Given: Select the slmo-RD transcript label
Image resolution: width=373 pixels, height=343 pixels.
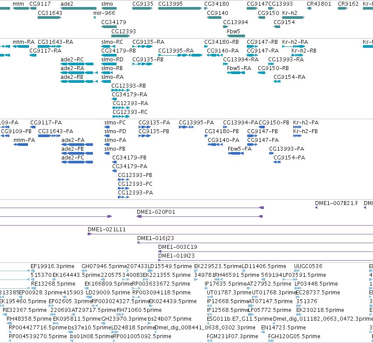Looking at the screenshot, I should click(112, 60).
